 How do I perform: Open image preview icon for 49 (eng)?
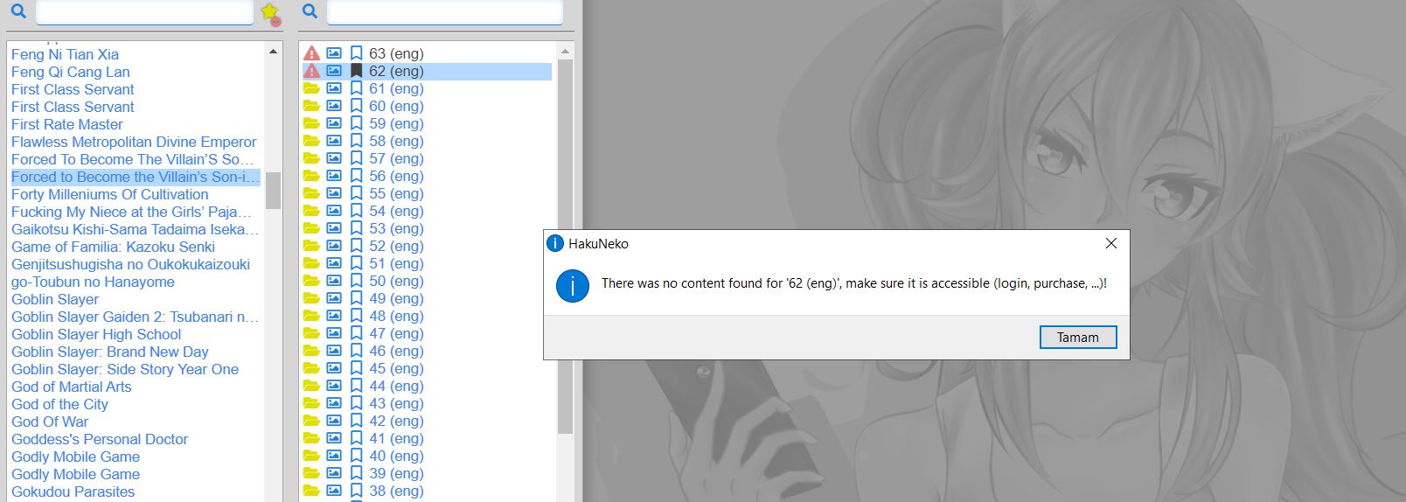click(x=334, y=298)
